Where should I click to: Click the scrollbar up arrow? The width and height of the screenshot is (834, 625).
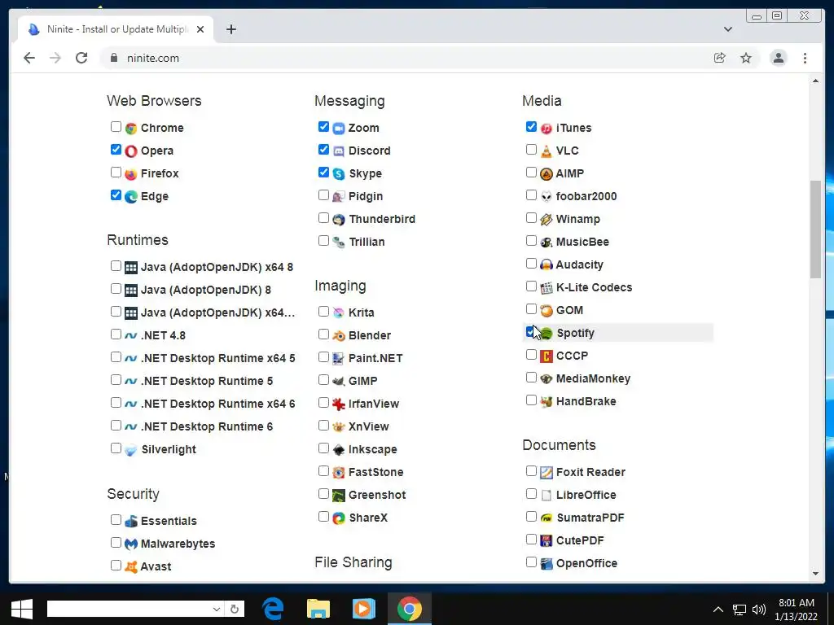815,81
